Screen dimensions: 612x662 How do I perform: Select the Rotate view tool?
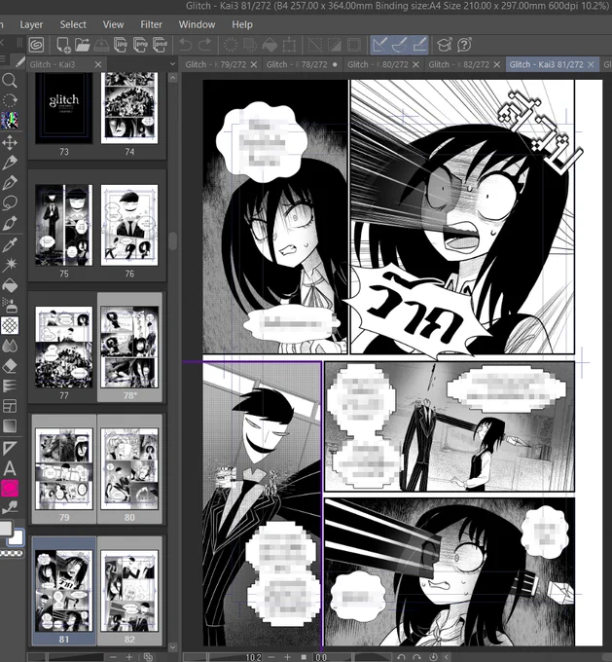pos(10,100)
